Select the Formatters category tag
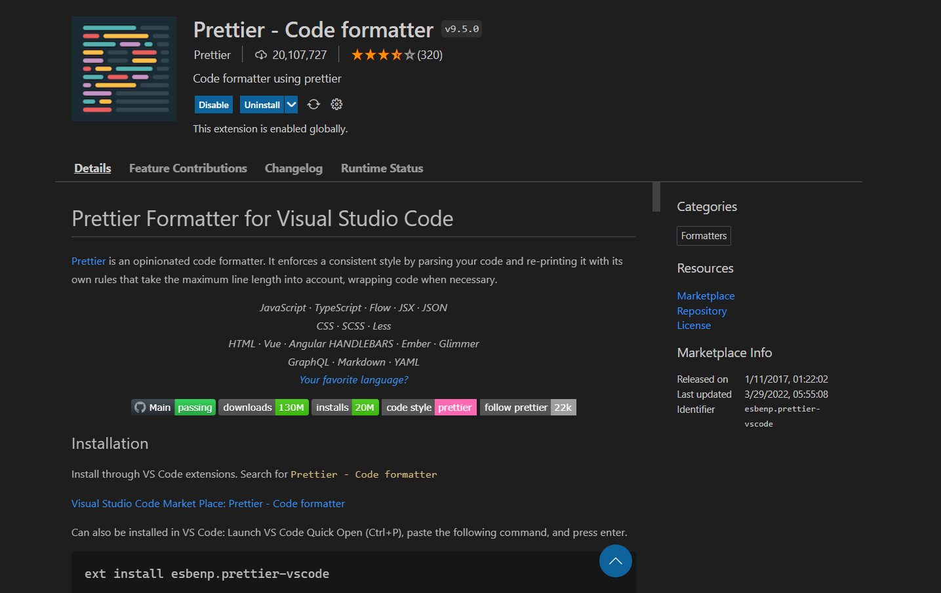This screenshot has width=941, height=593. [x=704, y=236]
